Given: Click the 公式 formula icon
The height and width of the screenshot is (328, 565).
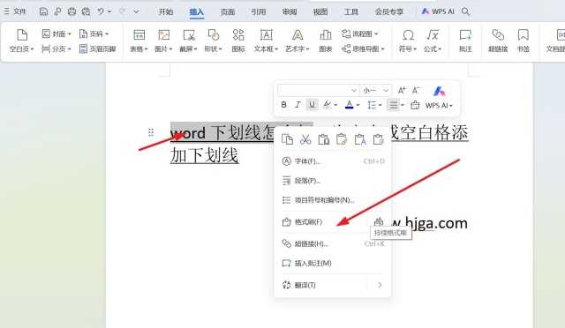Looking at the screenshot, I should [x=433, y=35].
